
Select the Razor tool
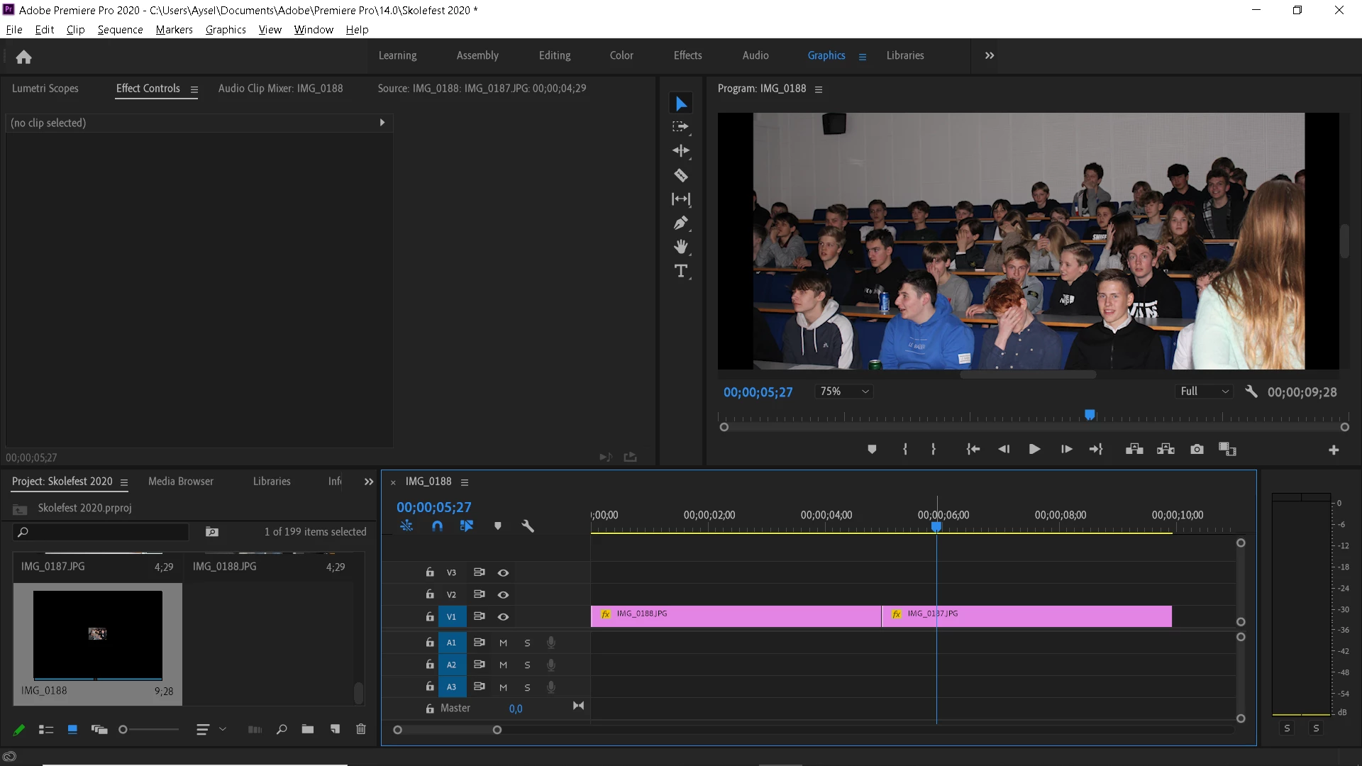680,175
